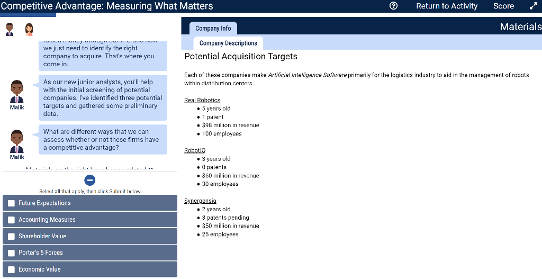Click the 'Select all that apply' instruction text
This screenshot has height=279, width=542.
click(x=90, y=191)
